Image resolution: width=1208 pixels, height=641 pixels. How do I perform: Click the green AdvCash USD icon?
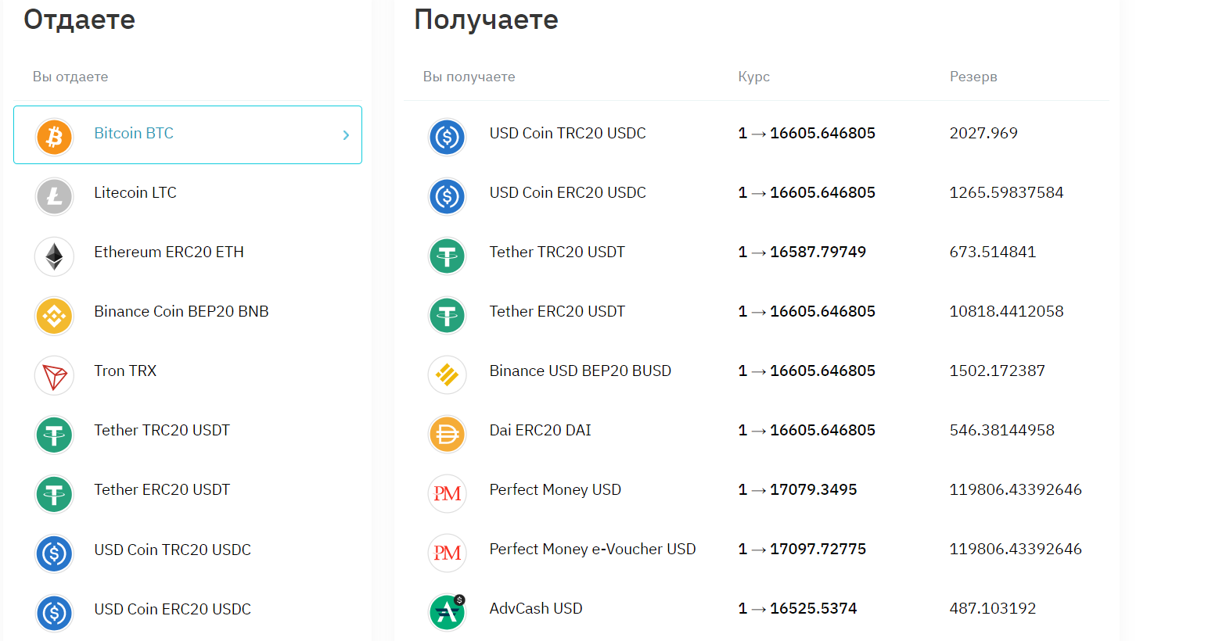point(447,612)
